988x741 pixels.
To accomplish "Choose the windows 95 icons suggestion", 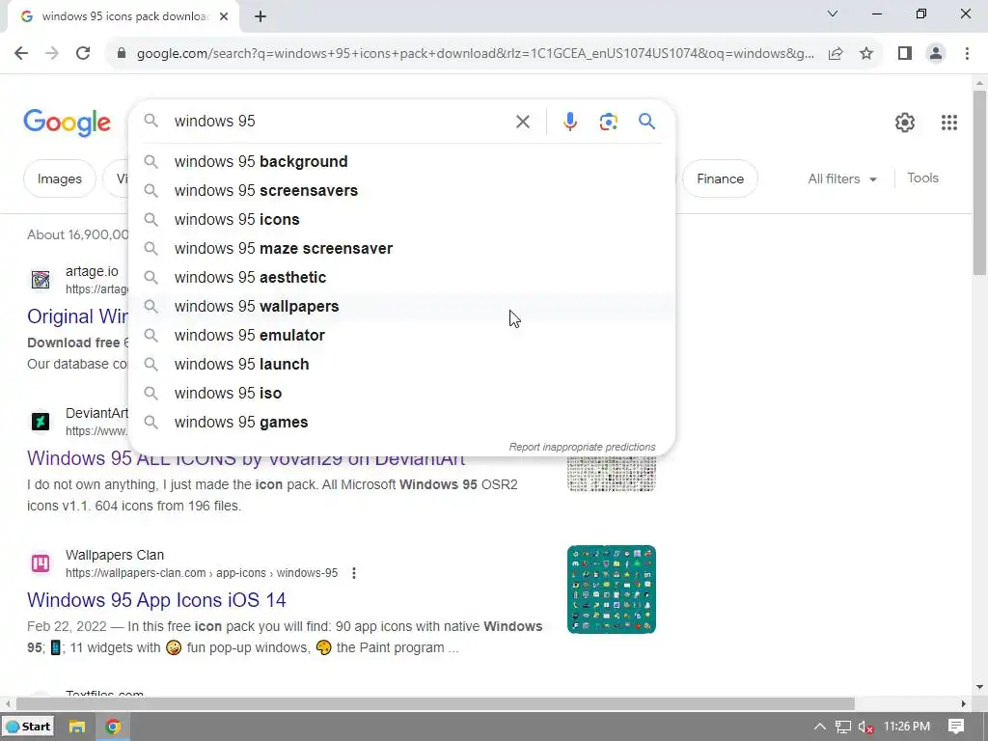I will 401,219.
